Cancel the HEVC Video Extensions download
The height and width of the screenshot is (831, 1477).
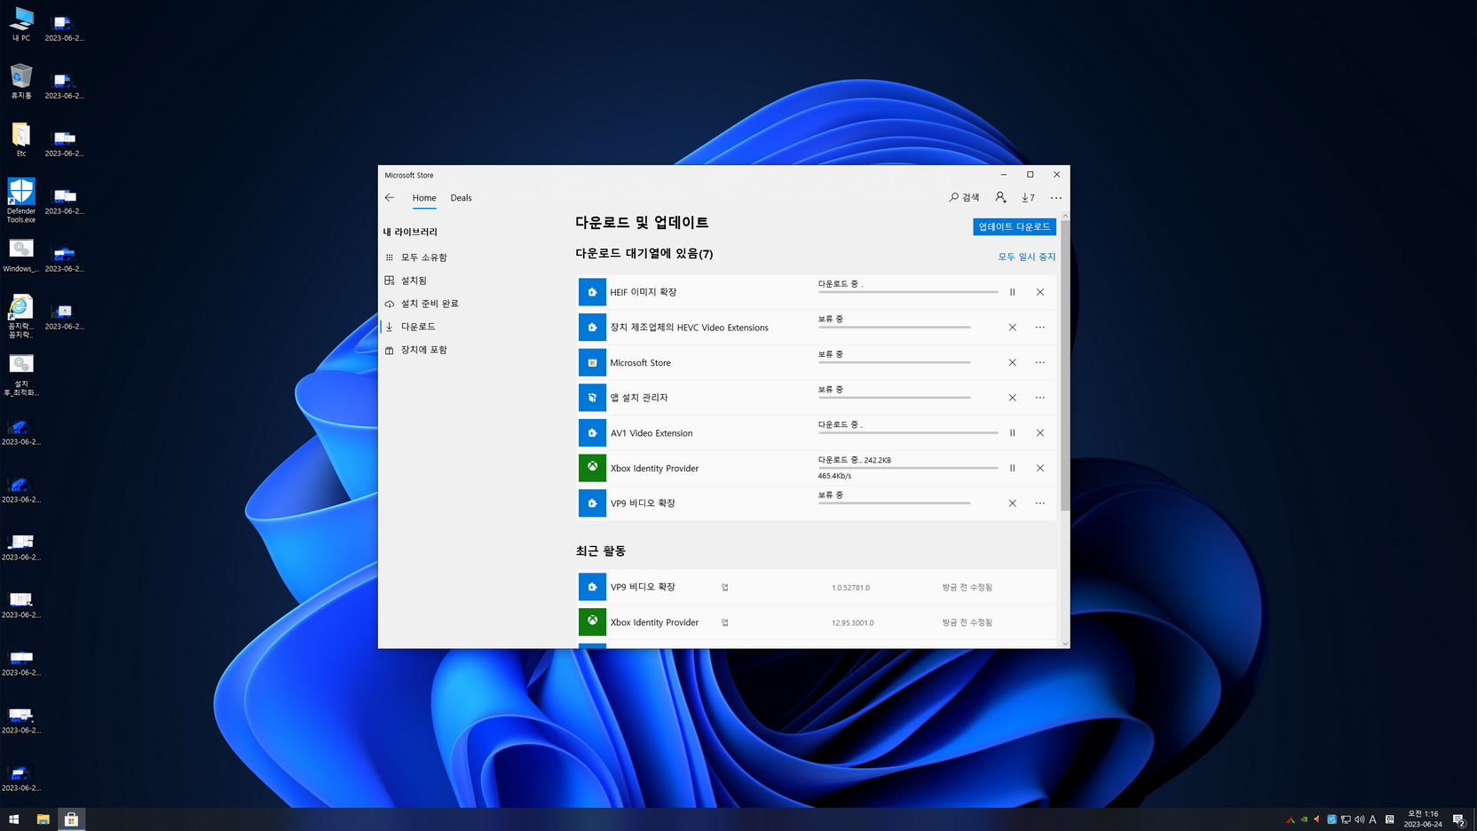1012,328
